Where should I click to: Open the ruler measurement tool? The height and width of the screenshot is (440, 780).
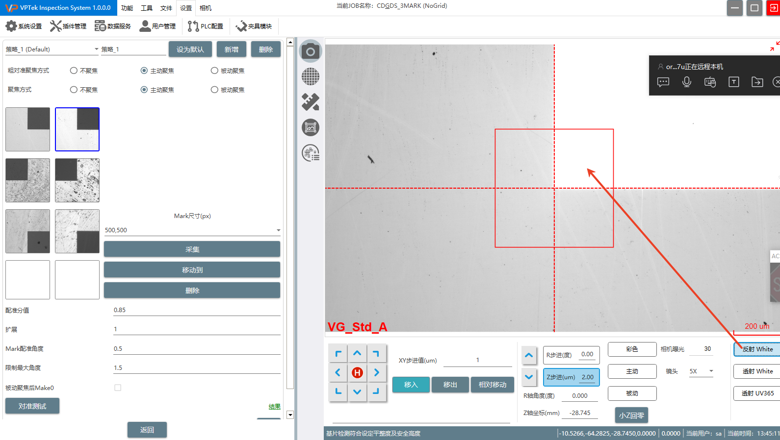click(310, 102)
